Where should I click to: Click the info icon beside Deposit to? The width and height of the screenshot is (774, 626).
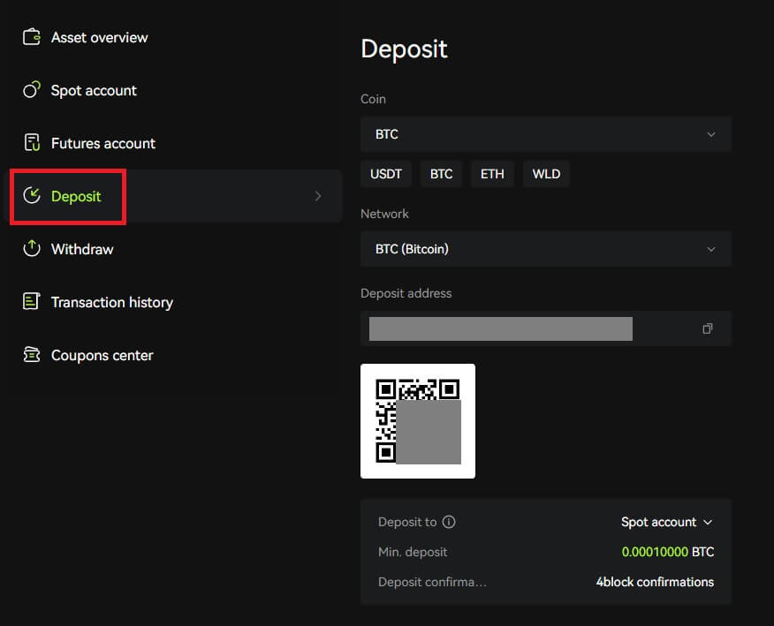[448, 522]
